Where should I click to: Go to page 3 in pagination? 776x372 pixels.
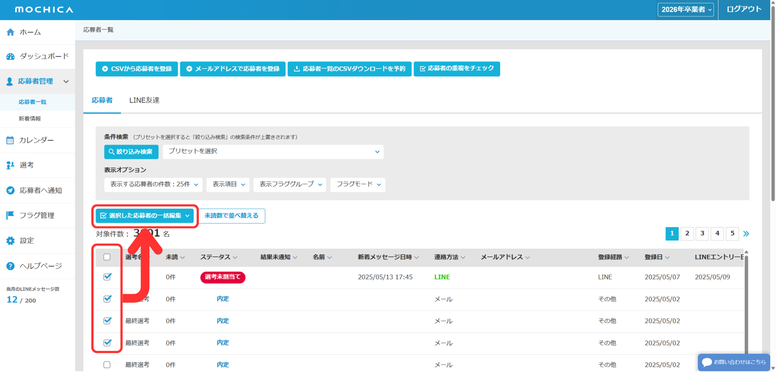tap(702, 233)
